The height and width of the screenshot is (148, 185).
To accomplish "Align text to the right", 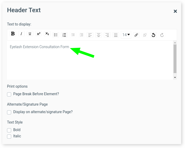I will tap(107, 35).
